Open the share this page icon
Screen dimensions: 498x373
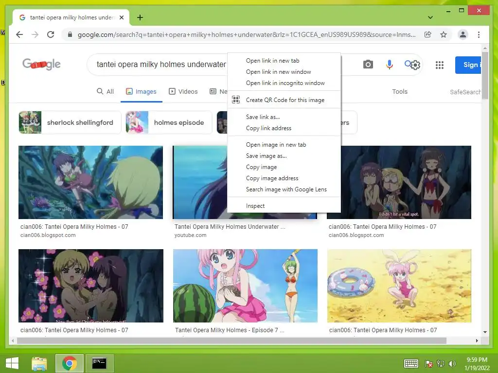428,34
